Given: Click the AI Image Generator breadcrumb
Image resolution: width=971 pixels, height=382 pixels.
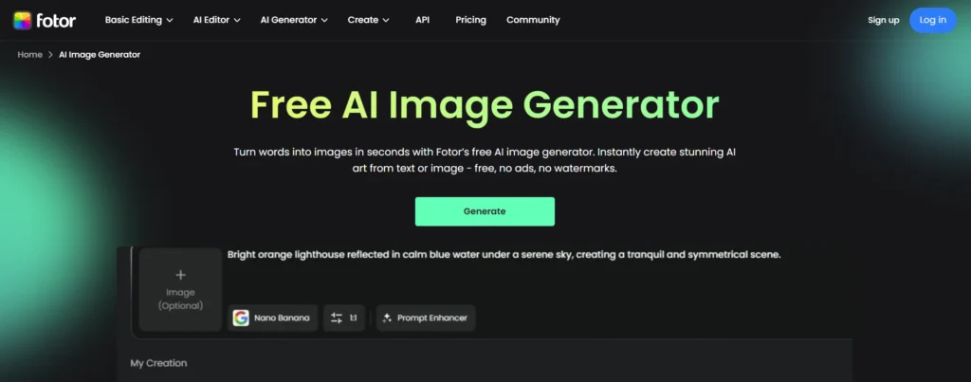Looking at the screenshot, I should [100, 54].
